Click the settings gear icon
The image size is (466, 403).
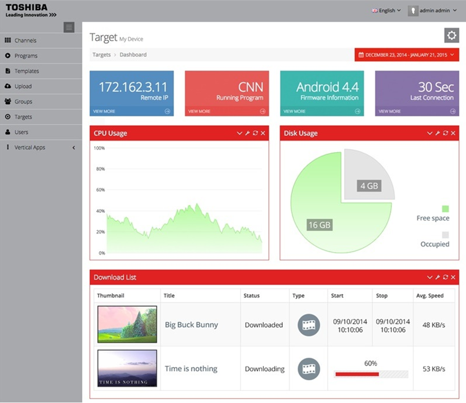point(451,36)
